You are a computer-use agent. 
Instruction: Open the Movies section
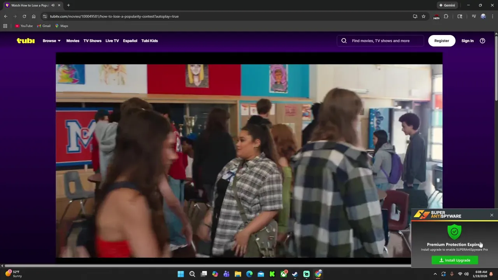click(x=73, y=40)
